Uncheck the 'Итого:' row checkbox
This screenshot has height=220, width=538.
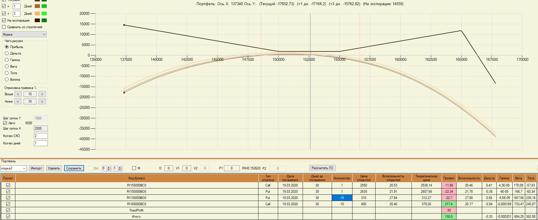pyautogui.click(x=8, y=216)
